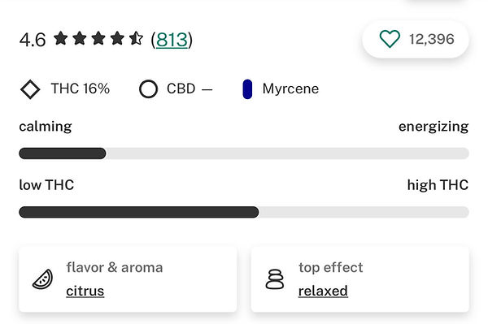This screenshot has width=488, height=324.
Task: Click the calming to energizing bar
Action: (x=244, y=153)
